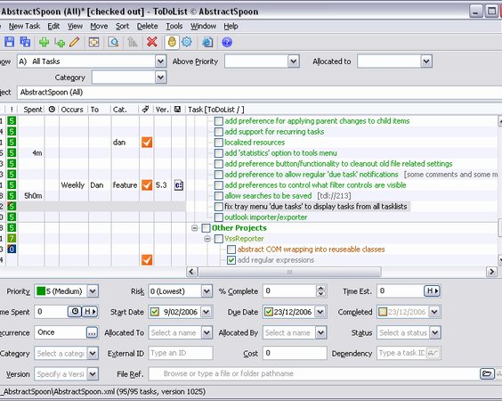This screenshot has width=502, height=401.
Task: Open the Allocated to filter dropdown
Action: pos(426,61)
